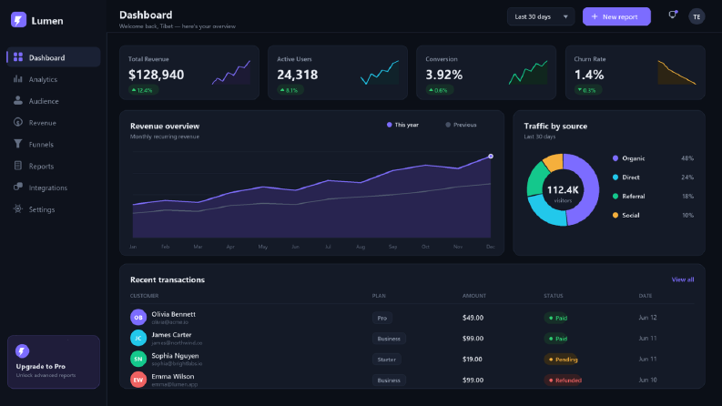Click the OB avatar for Olivia Bennett
This screenshot has height=406, width=722.
click(x=138, y=317)
